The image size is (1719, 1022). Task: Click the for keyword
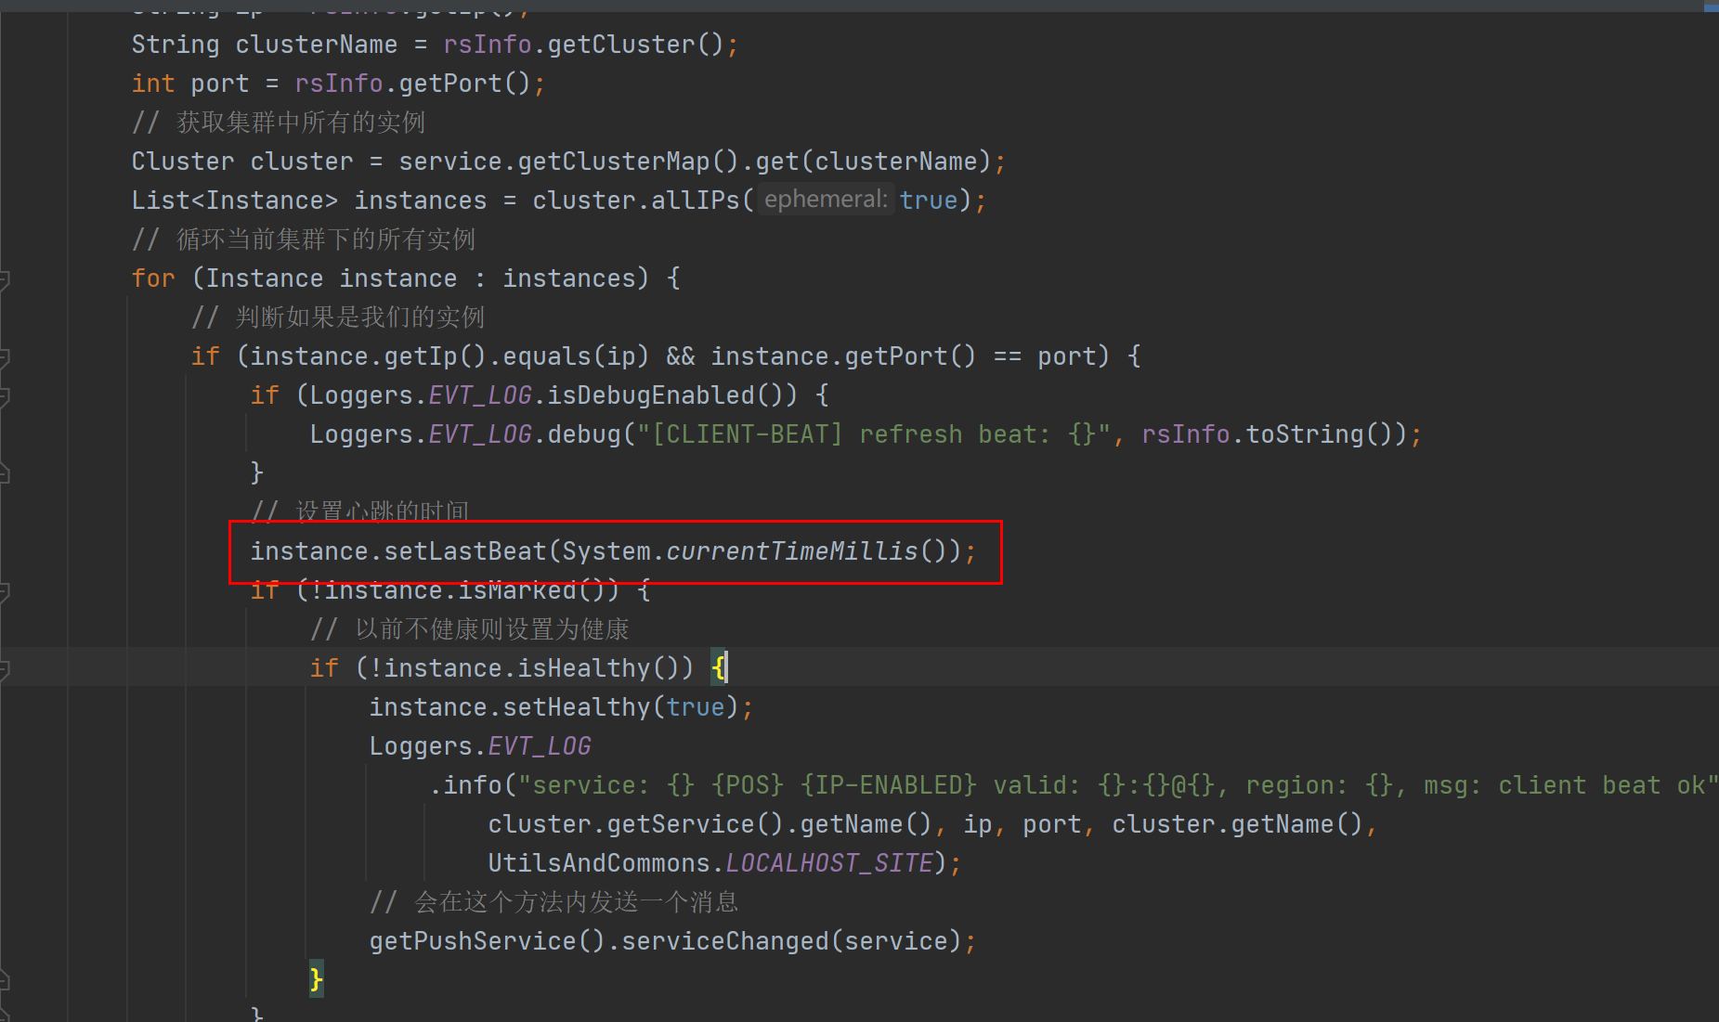pyautogui.click(x=153, y=278)
